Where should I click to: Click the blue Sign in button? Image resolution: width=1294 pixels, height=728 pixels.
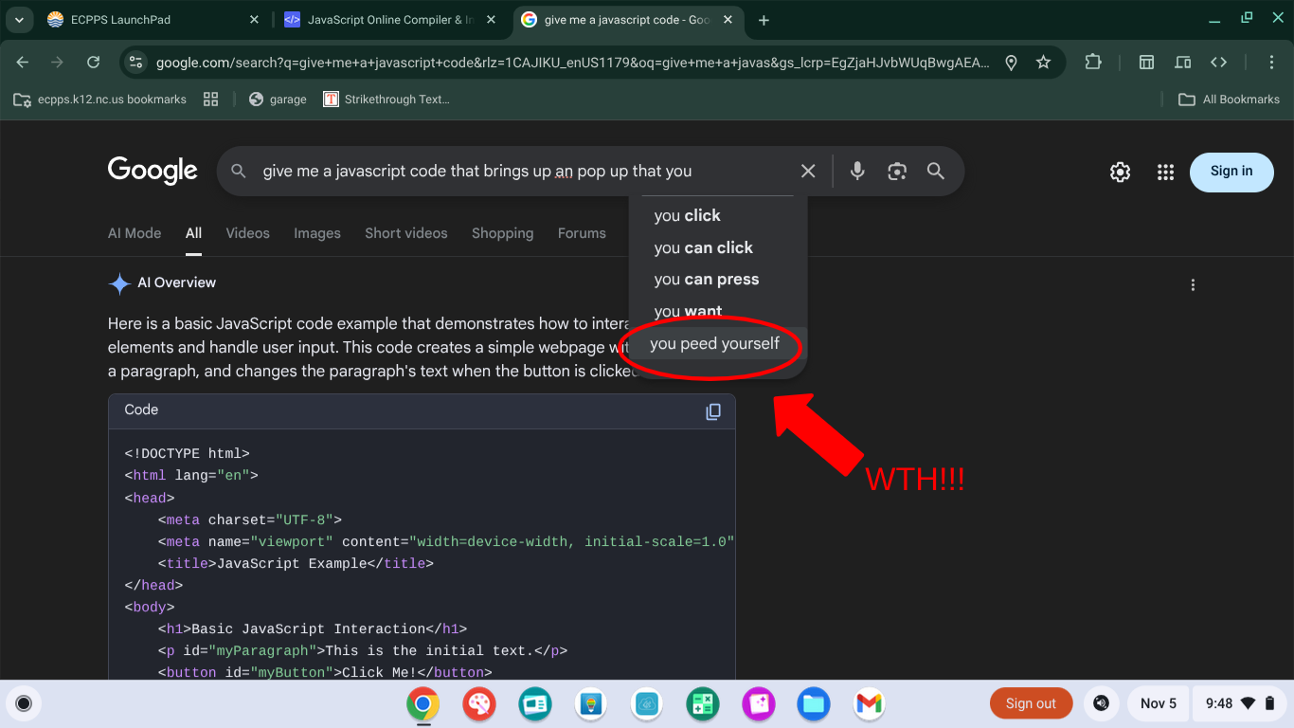pyautogui.click(x=1231, y=172)
